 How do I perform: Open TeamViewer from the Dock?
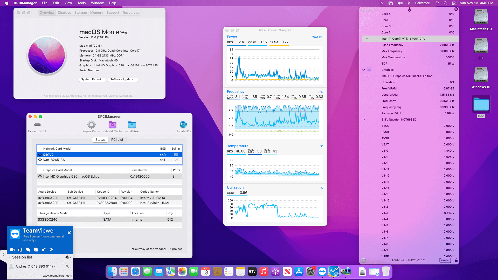coord(322,271)
